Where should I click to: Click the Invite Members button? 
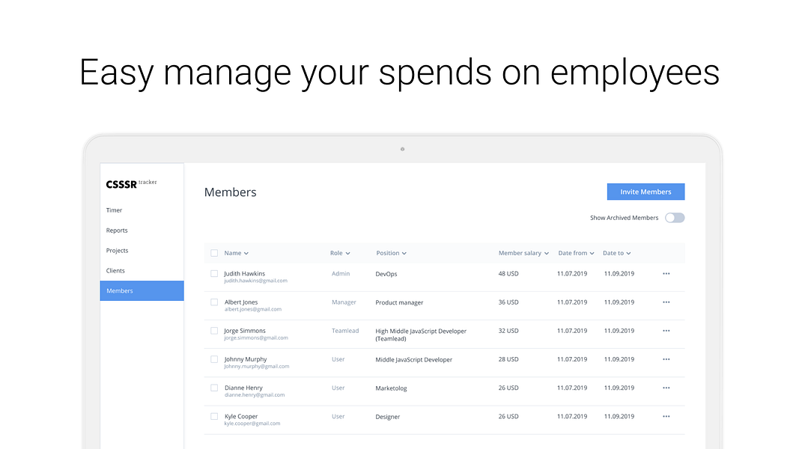pyautogui.click(x=645, y=192)
